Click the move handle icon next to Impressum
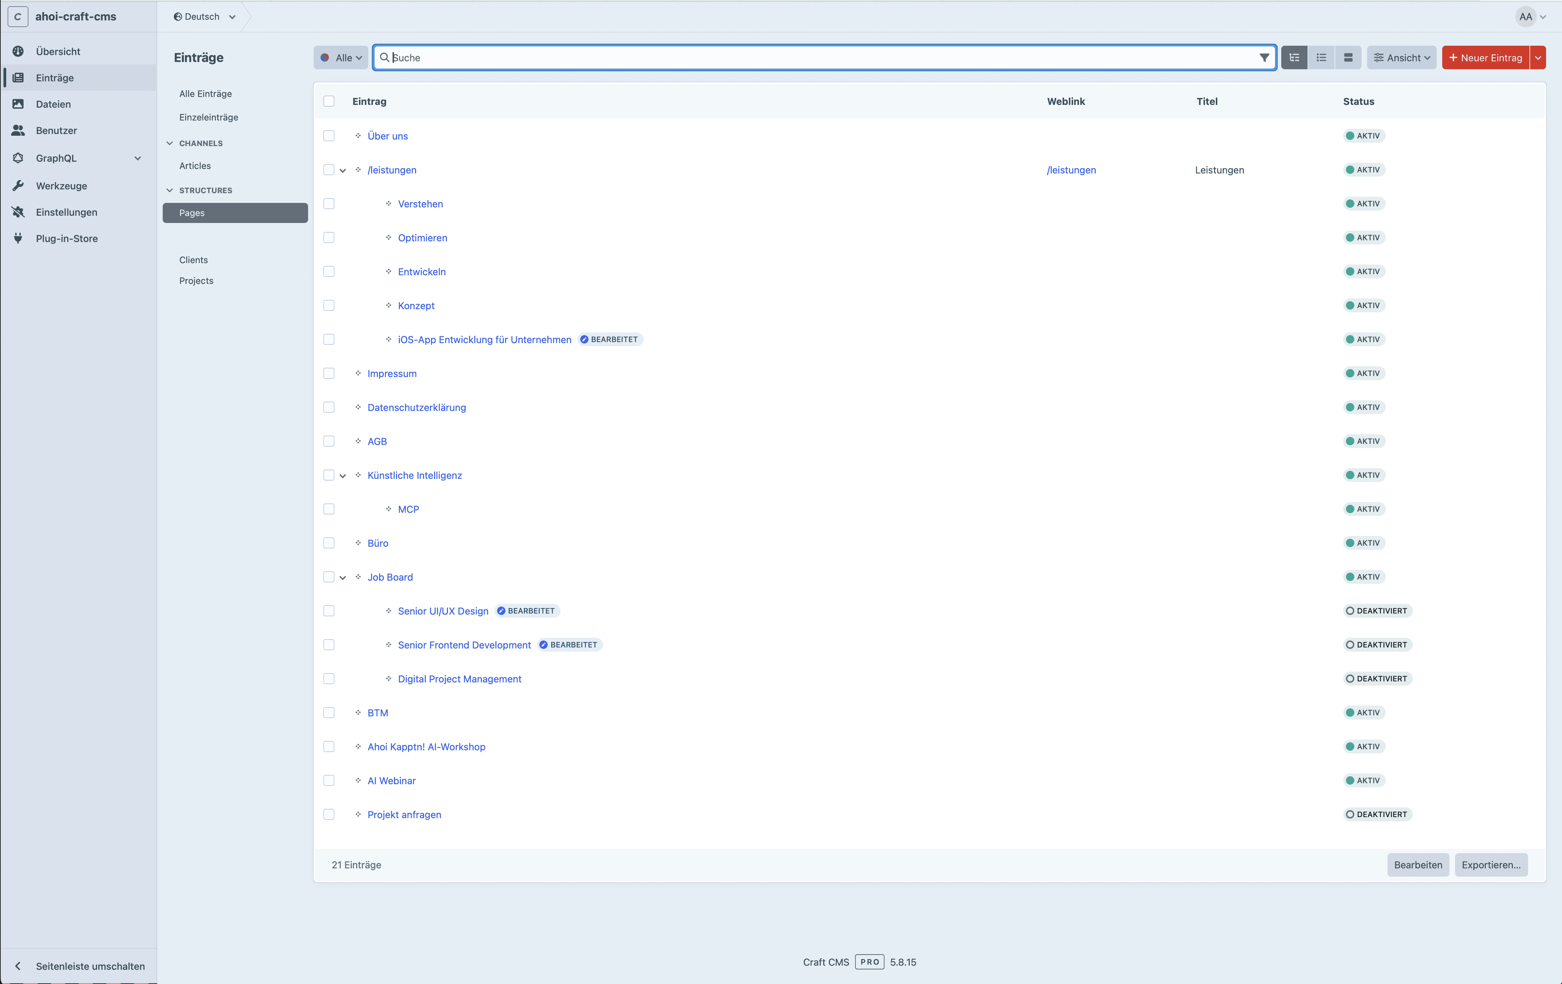 (358, 373)
